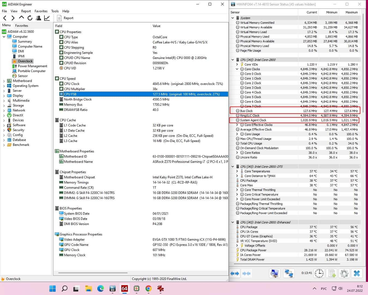Switch to the Menu tab in AIDA64
This screenshot has height=295, width=368.
(x=7, y=25)
